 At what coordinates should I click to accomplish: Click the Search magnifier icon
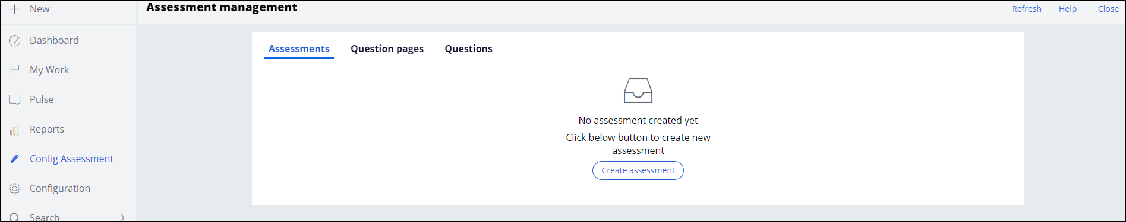coord(15,217)
